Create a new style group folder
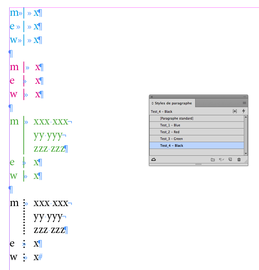Image resolution: width=259 pixels, height=270 pixels. (x=213, y=160)
